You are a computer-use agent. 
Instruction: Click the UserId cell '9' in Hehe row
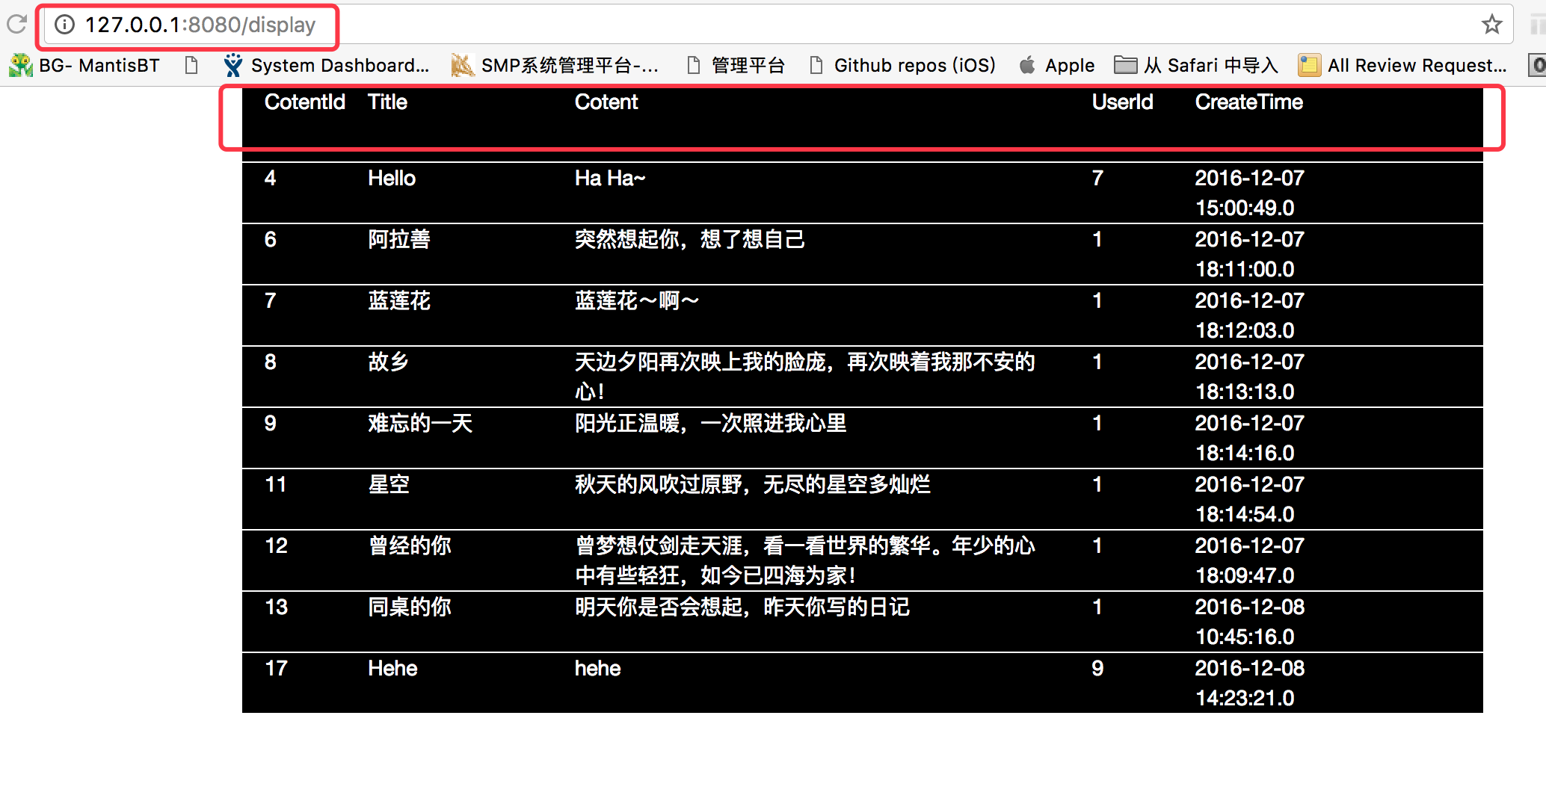coord(1097,668)
